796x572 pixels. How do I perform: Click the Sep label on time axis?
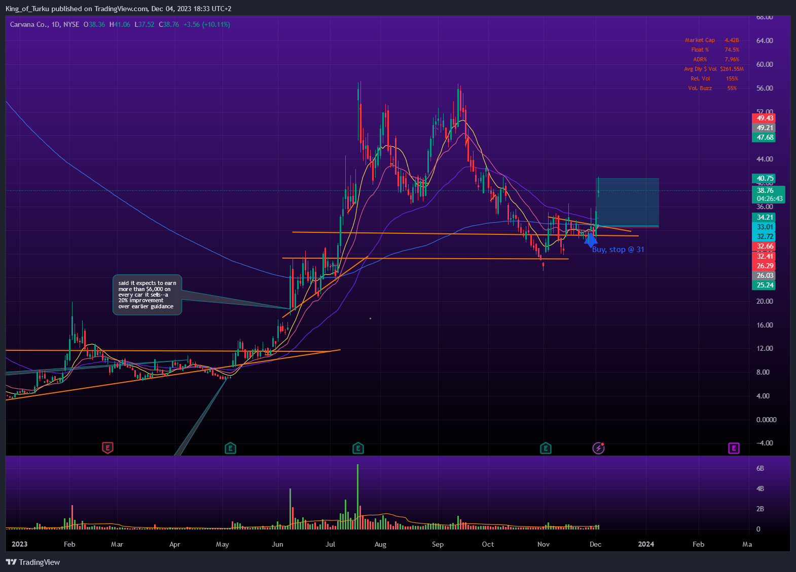[438, 544]
